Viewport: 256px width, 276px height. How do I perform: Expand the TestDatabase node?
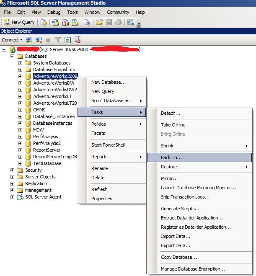click(x=20, y=163)
